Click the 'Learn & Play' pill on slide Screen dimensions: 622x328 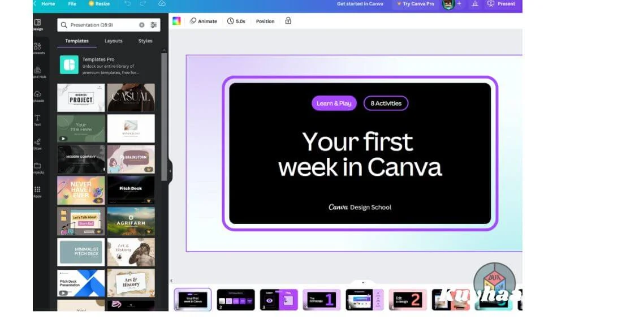click(x=334, y=103)
